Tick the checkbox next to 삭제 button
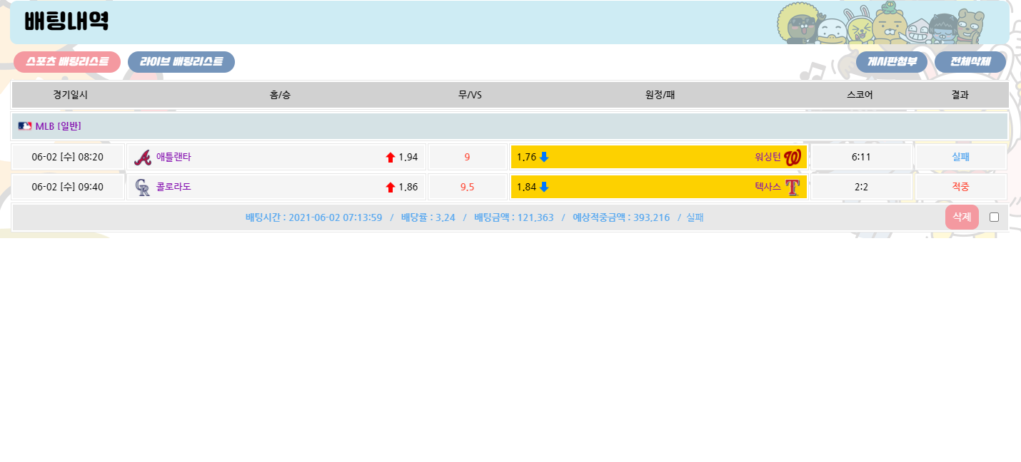The height and width of the screenshot is (462, 1021). tap(994, 217)
